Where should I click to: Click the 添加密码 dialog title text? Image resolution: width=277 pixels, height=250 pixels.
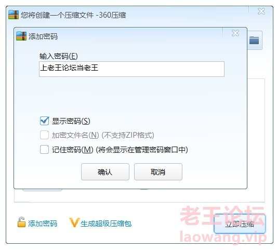pos(43,36)
